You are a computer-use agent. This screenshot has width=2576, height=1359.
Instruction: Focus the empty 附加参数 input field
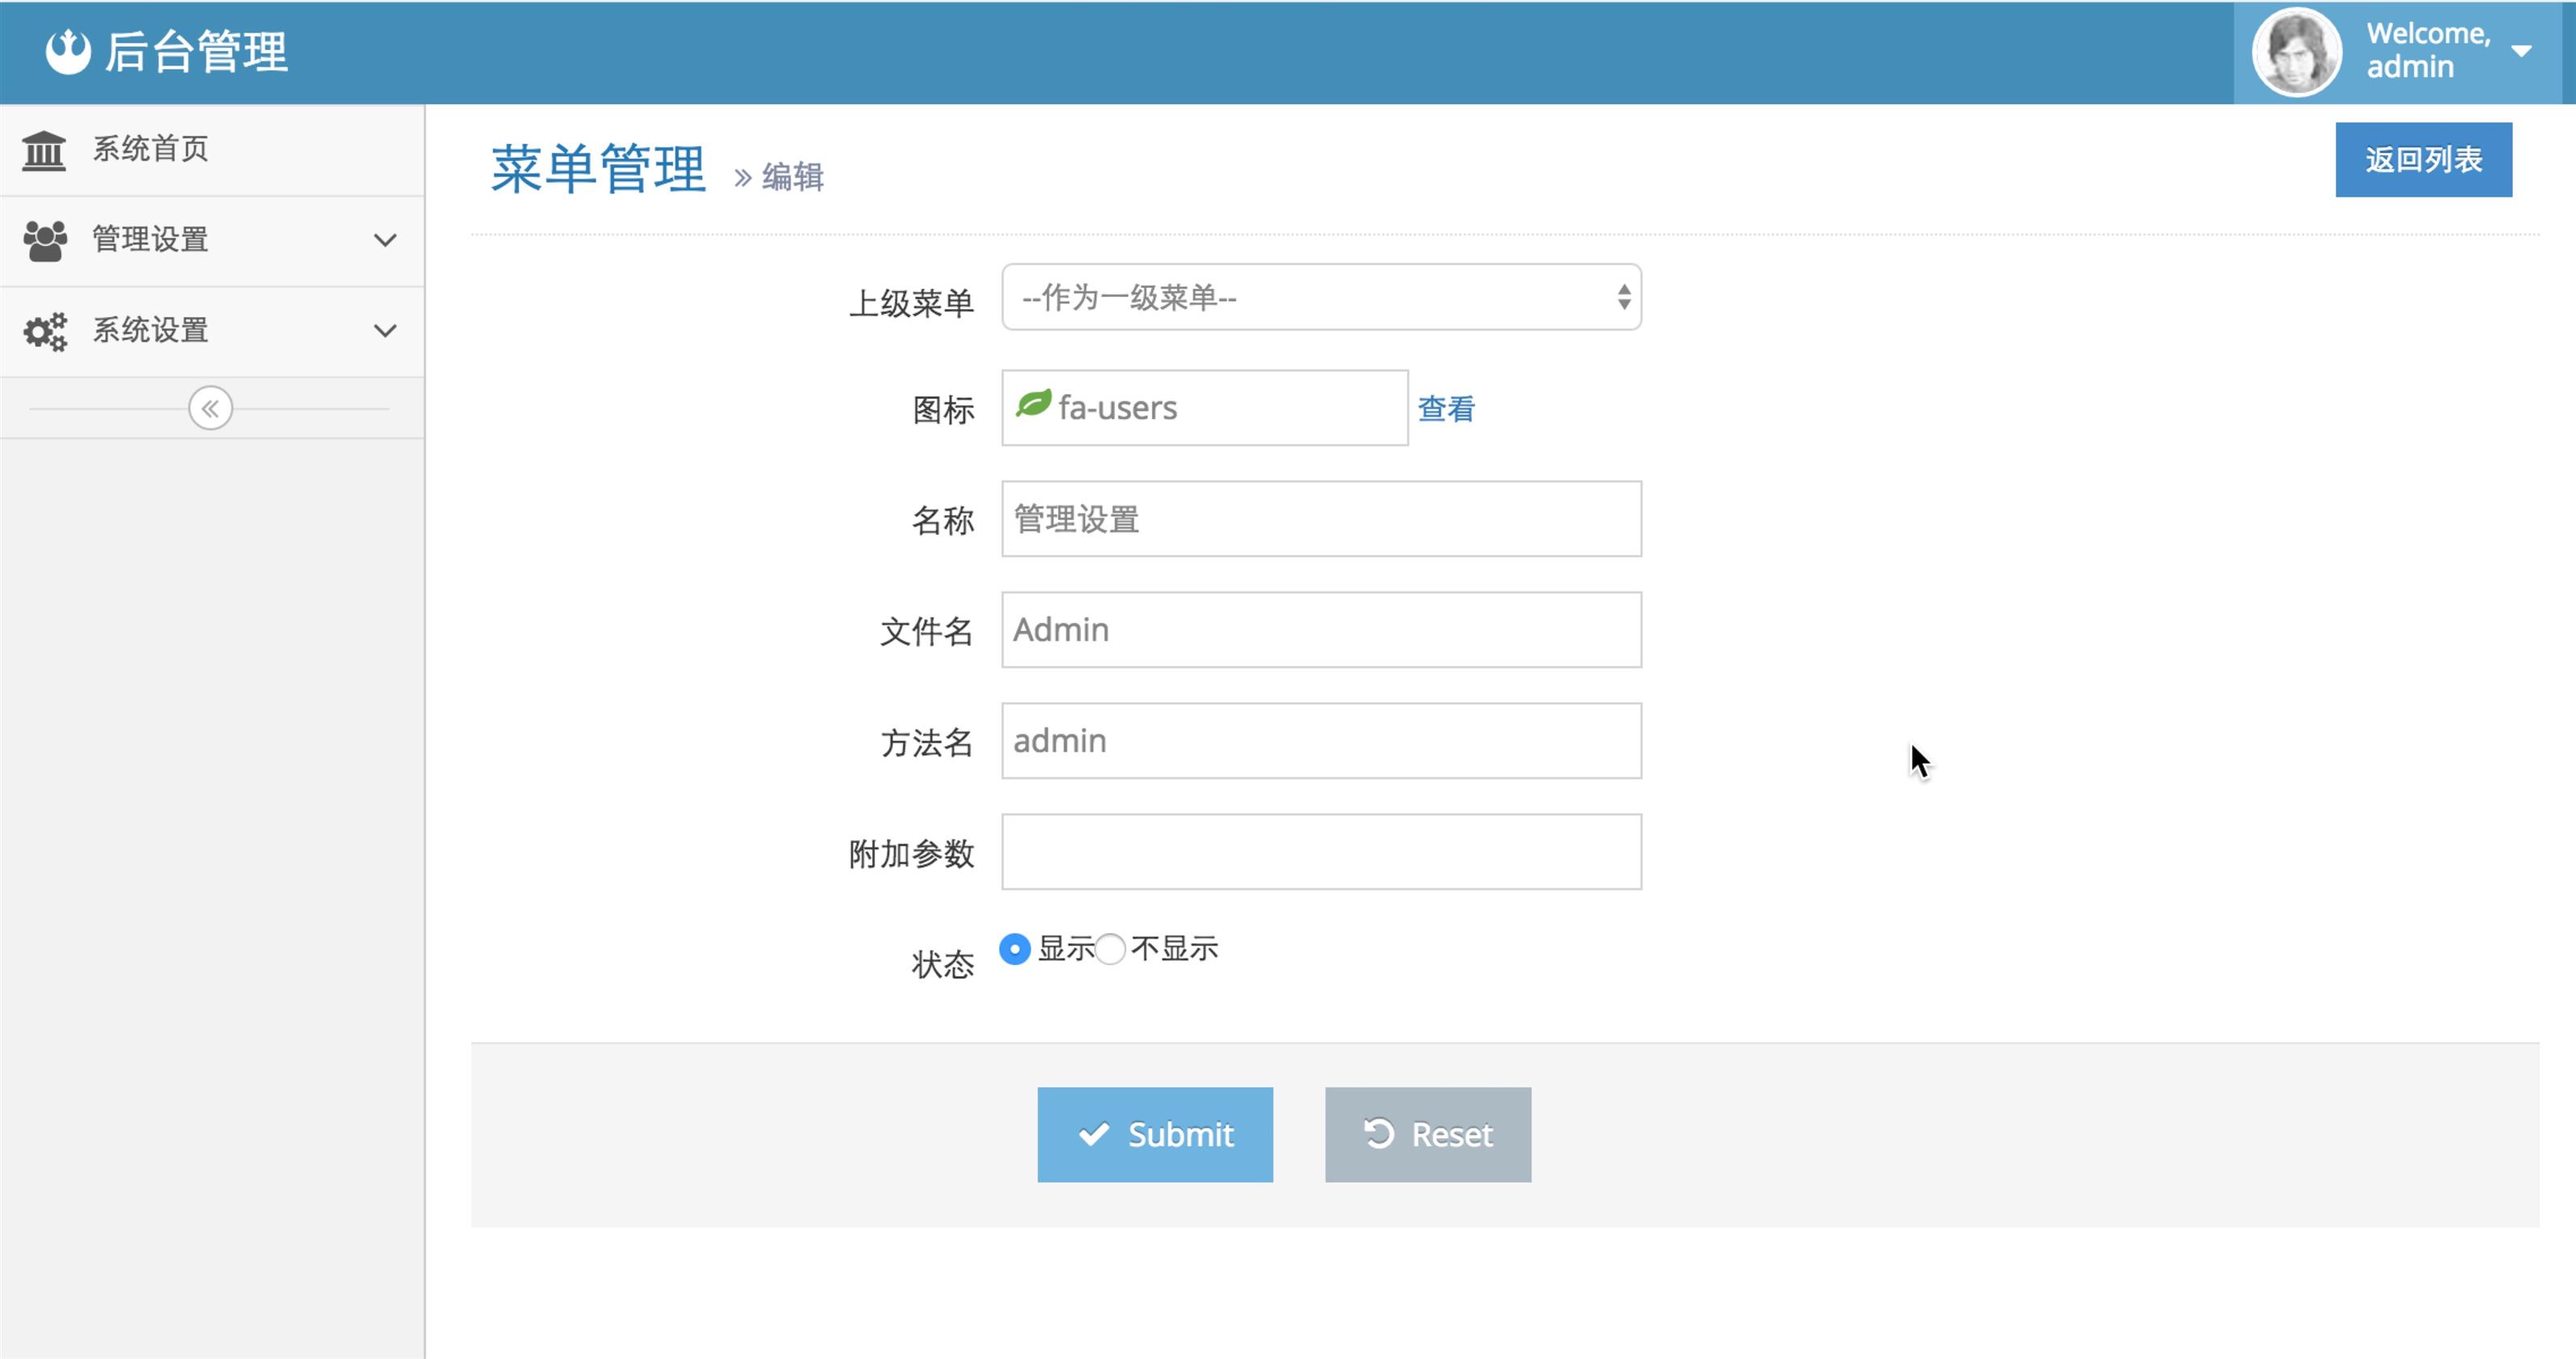click(1320, 852)
